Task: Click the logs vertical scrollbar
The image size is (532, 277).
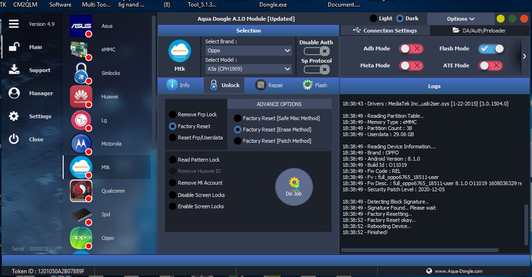Action: click(x=526, y=226)
